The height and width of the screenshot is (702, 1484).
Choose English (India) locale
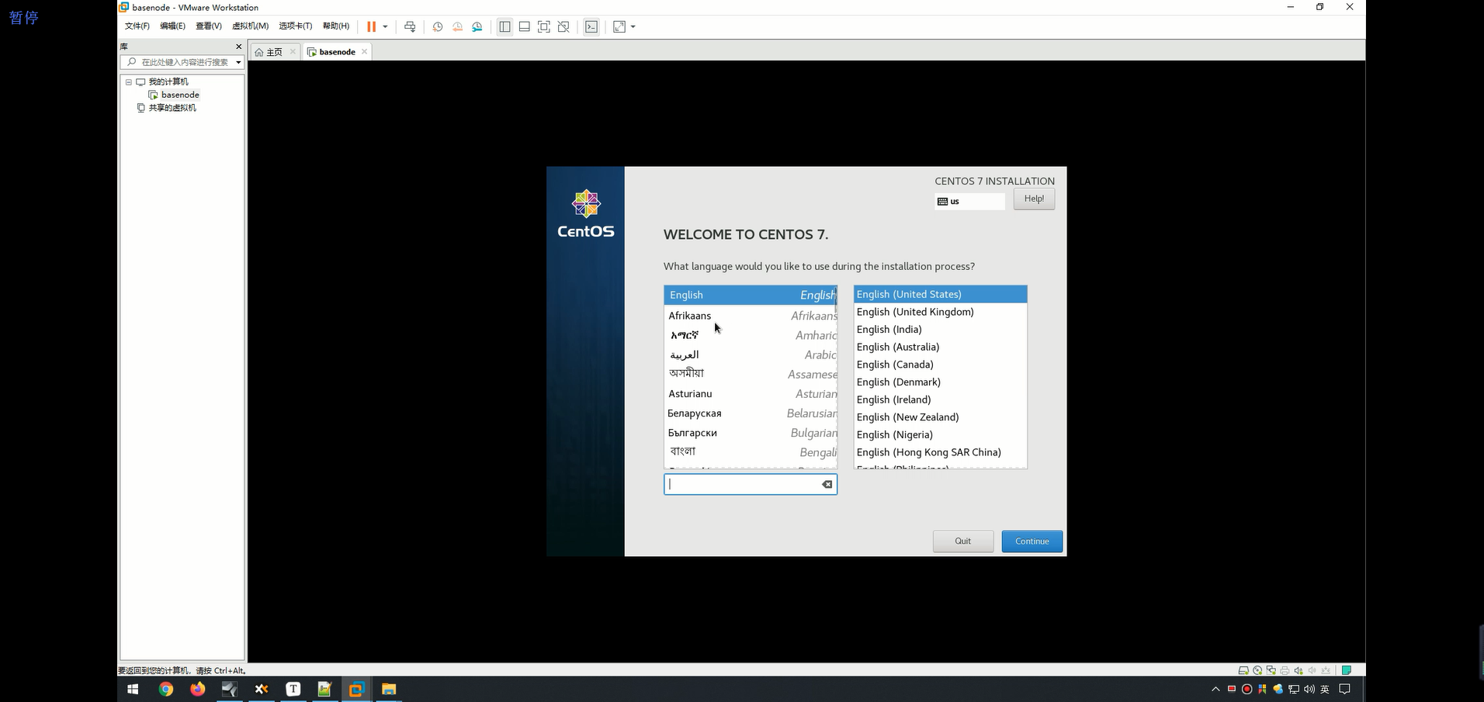click(x=940, y=330)
